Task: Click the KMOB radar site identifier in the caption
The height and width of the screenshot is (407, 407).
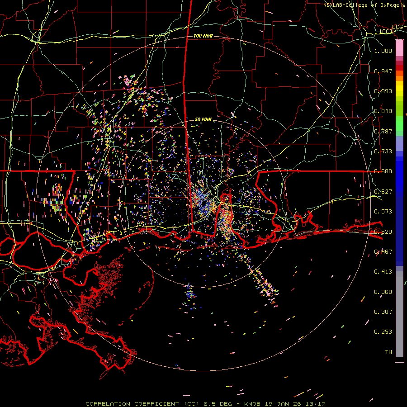Action: (253, 404)
